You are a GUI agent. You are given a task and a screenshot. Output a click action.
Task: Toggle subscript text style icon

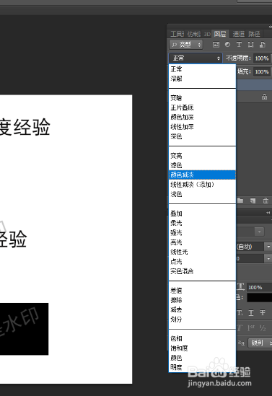point(240,313)
